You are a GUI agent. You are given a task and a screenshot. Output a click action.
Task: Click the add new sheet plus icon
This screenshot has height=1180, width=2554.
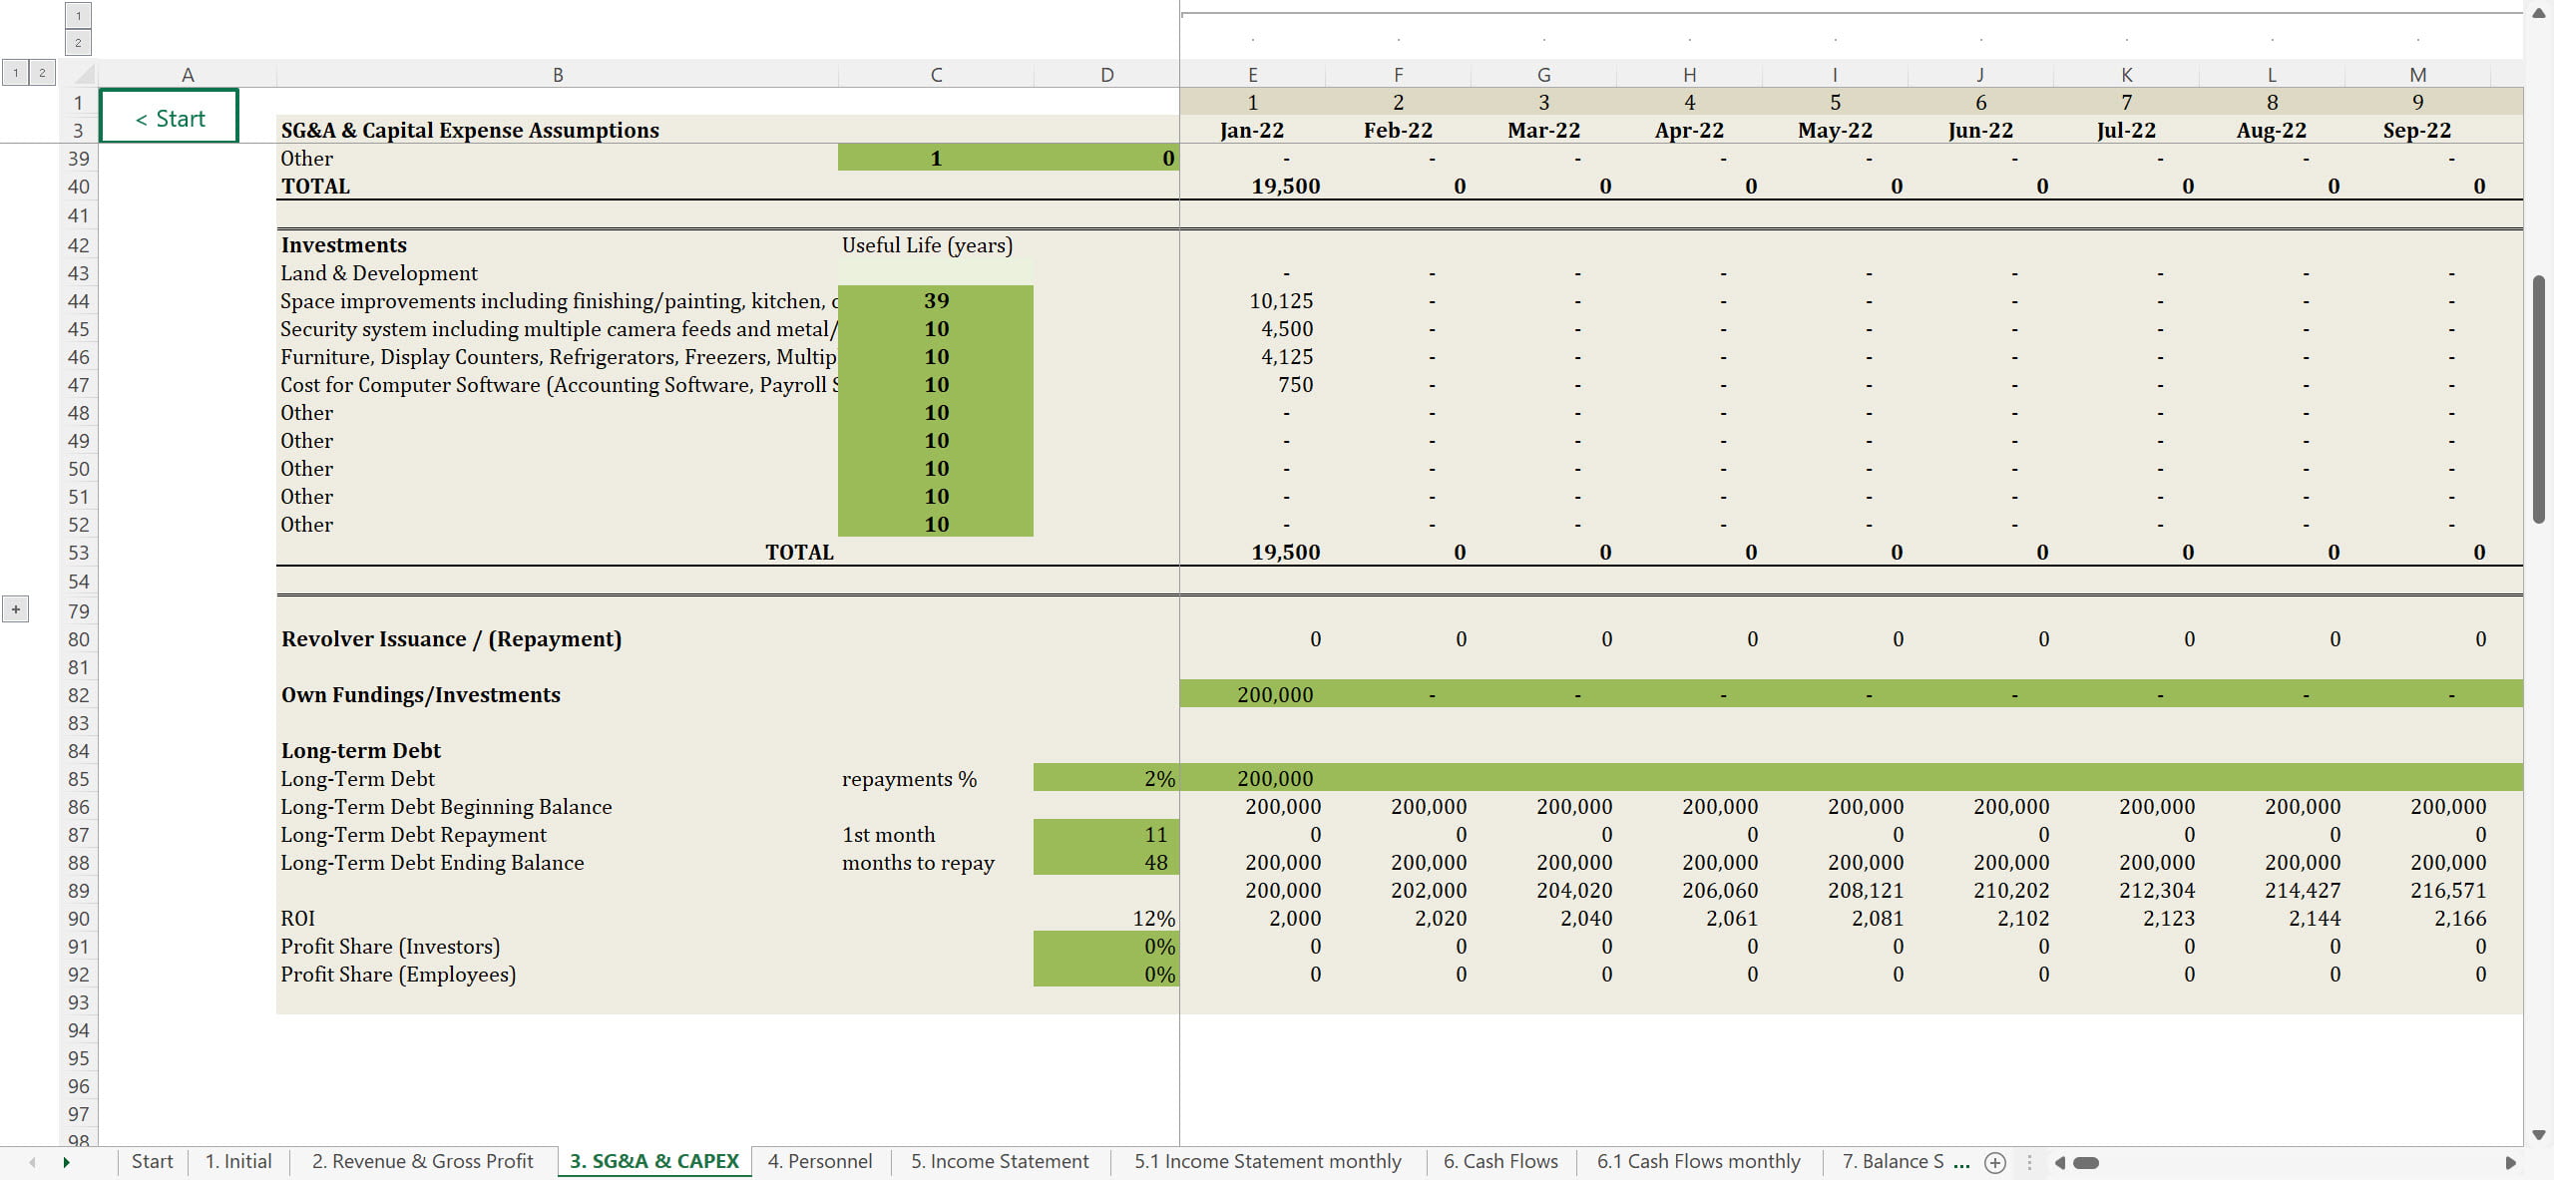(1995, 1162)
